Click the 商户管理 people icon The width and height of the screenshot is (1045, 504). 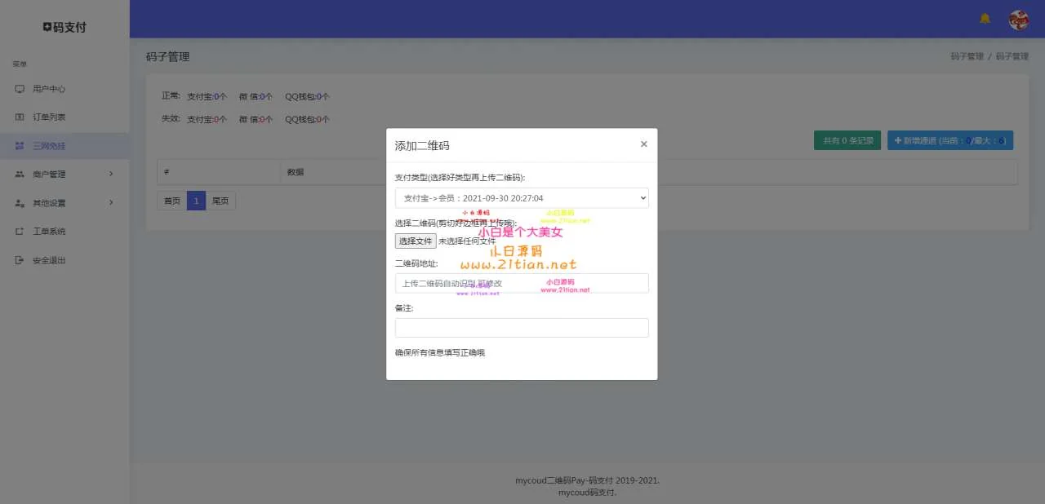(x=20, y=175)
